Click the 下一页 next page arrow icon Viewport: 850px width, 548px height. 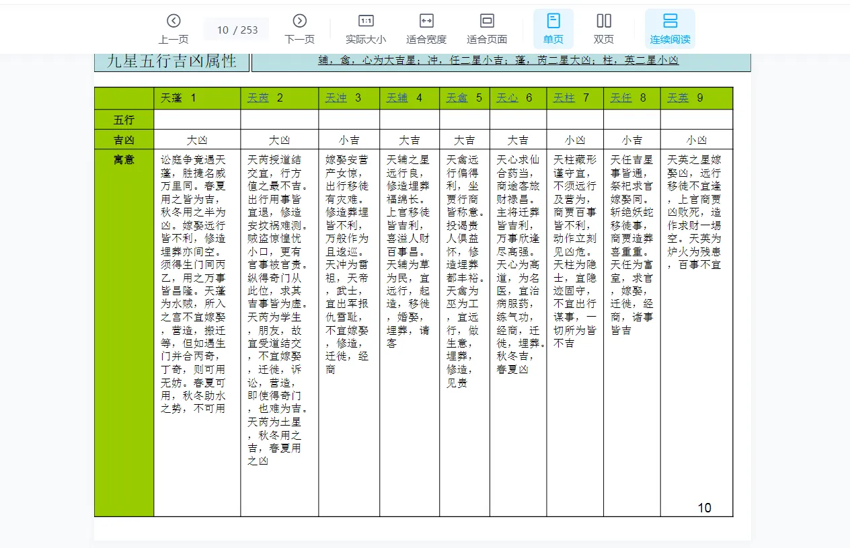point(300,20)
